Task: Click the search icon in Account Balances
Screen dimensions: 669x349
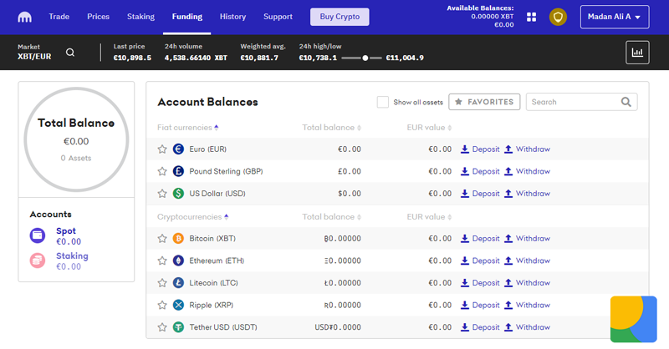Action: tap(626, 102)
